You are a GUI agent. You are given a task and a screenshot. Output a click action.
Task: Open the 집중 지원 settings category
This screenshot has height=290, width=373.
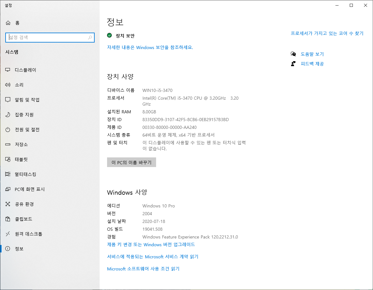point(50,115)
